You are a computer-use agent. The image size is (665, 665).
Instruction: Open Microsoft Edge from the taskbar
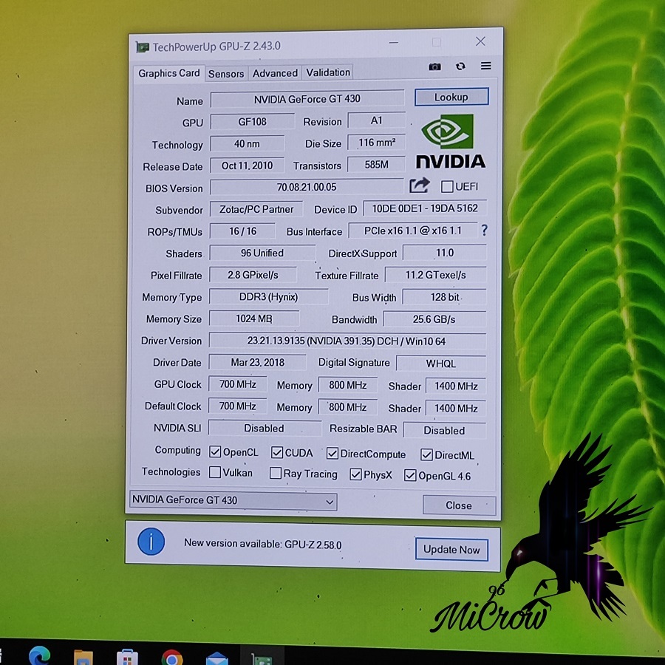click(x=39, y=655)
